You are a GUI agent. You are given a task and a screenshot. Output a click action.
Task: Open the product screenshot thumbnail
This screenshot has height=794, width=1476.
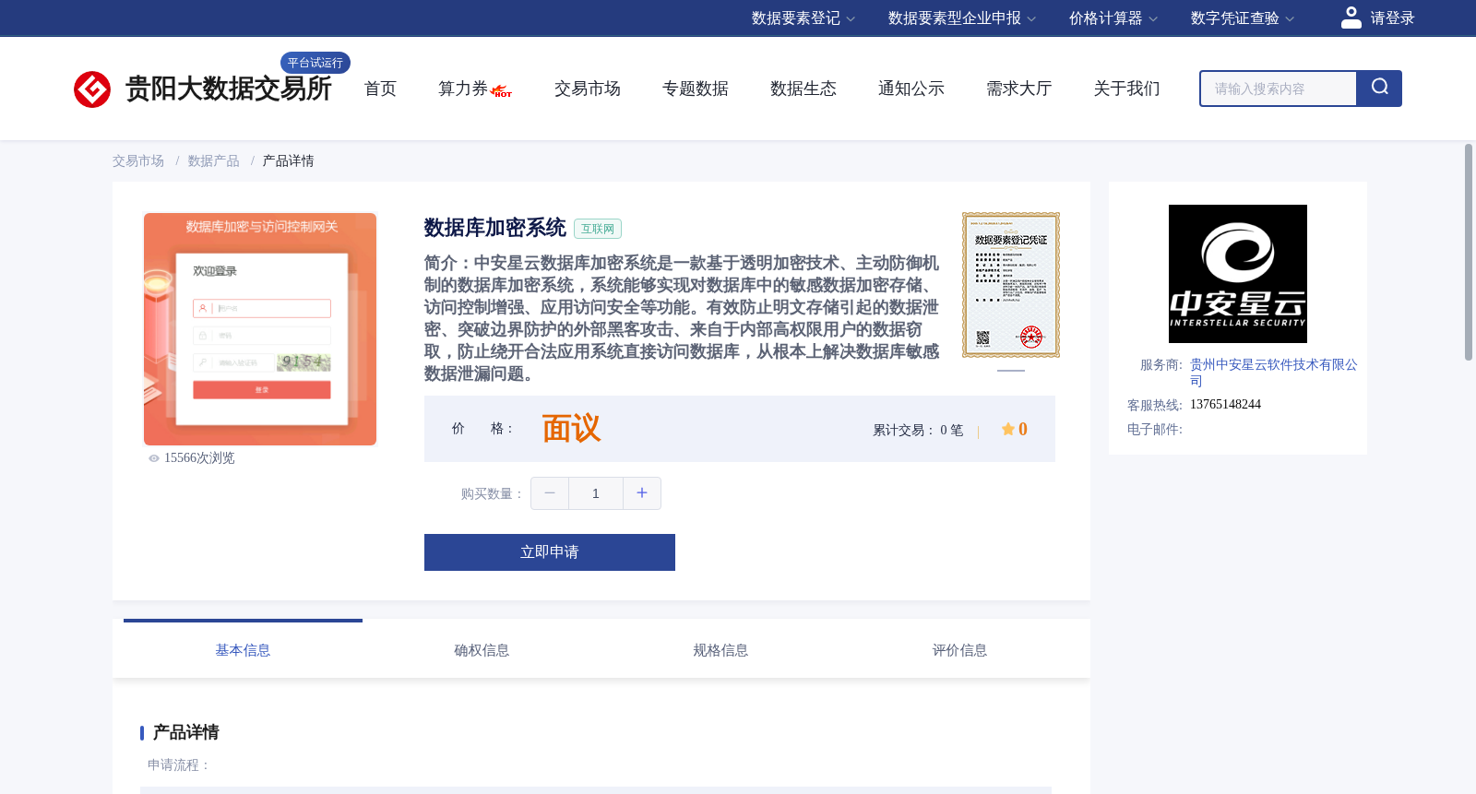[260, 329]
